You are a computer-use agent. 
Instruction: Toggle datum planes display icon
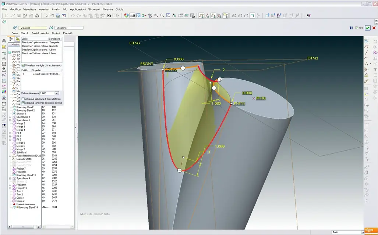(201, 16)
